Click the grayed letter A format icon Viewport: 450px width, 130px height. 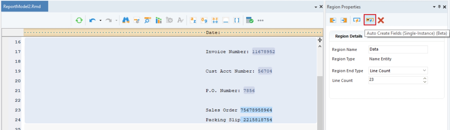point(180,20)
